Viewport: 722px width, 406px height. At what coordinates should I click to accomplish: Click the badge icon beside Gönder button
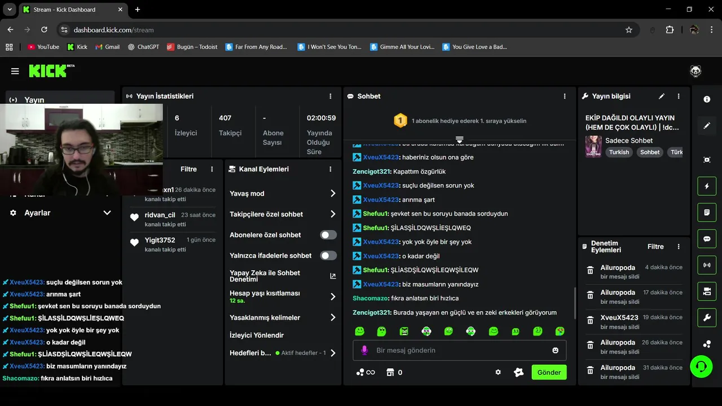click(x=518, y=372)
